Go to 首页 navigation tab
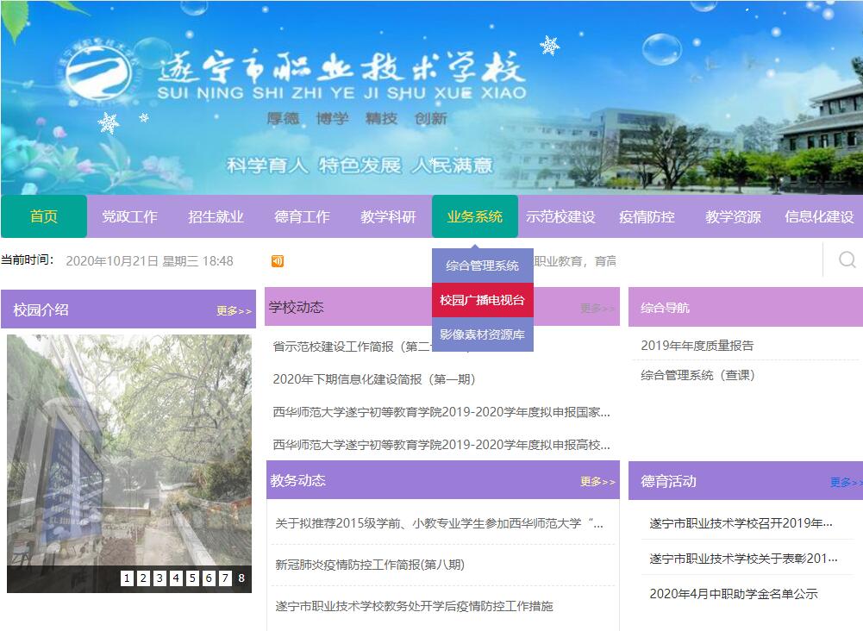The height and width of the screenshot is (631, 863). [x=44, y=216]
